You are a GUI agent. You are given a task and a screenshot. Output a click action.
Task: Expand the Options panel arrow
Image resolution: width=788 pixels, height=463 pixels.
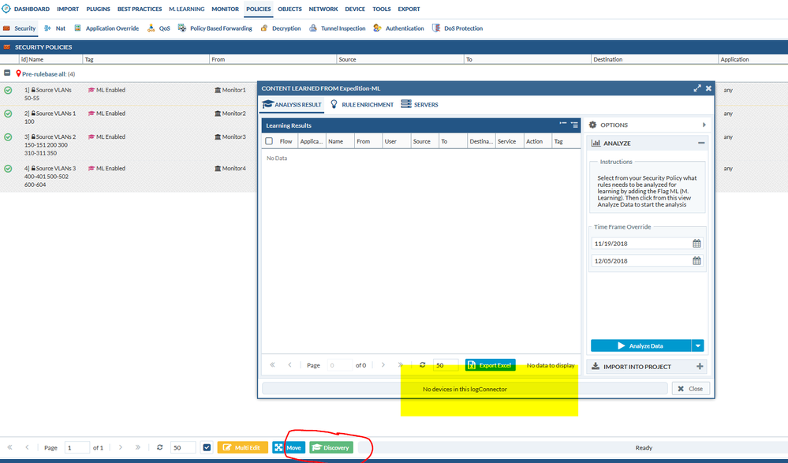pos(704,125)
